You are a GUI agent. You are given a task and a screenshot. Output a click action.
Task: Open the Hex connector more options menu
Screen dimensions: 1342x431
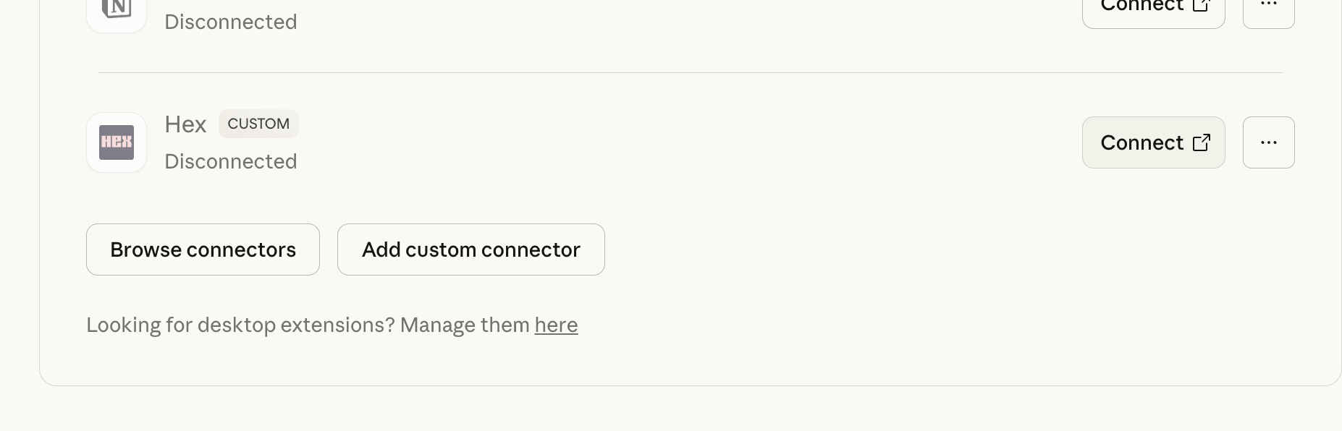click(1268, 142)
